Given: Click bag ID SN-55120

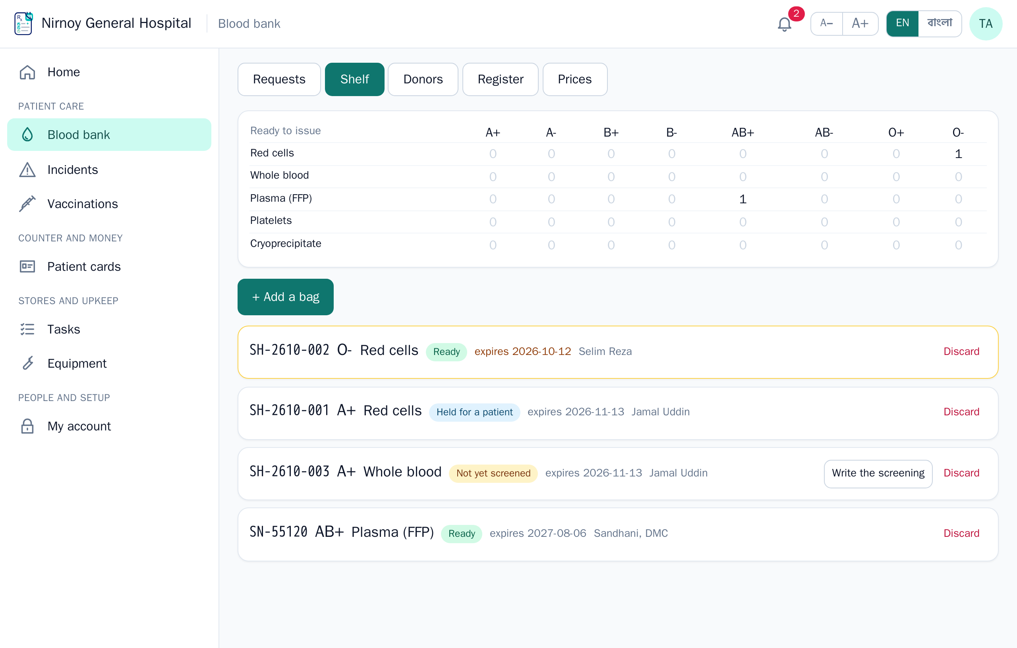Looking at the screenshot, I should coord(278,532).
